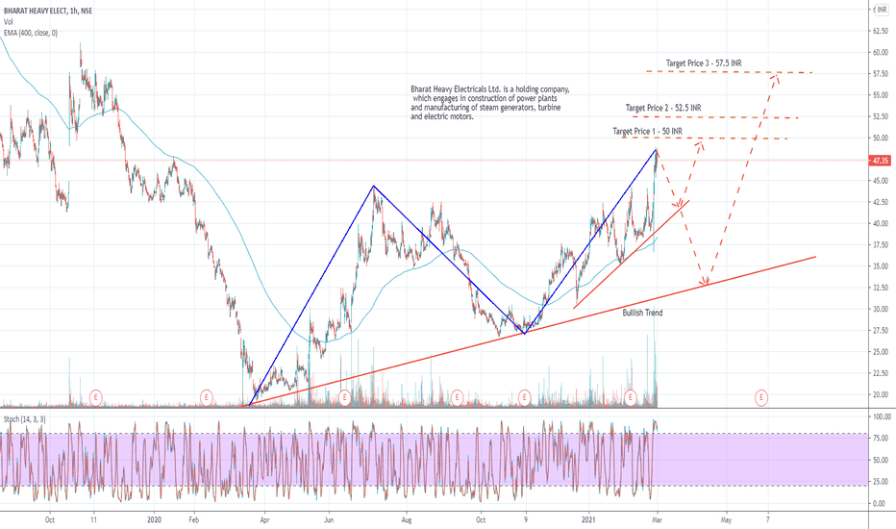Select the Bharat Heavy Electricals company description note
This screenshot has height=529, width=896.
pyautogui.click(x=489, y=103)
